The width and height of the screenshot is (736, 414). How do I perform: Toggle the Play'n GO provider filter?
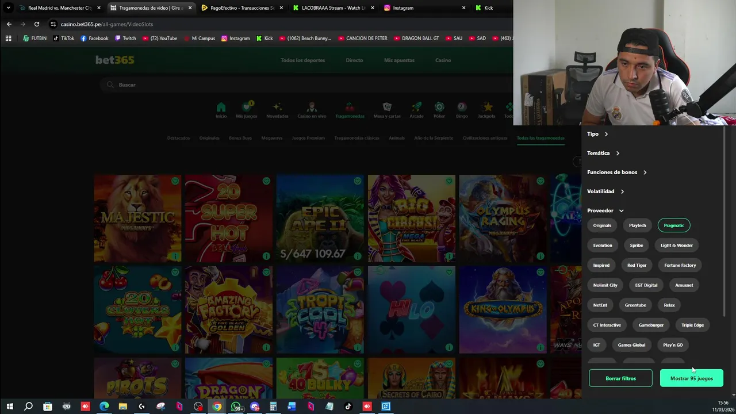click(x=673, y=345)
